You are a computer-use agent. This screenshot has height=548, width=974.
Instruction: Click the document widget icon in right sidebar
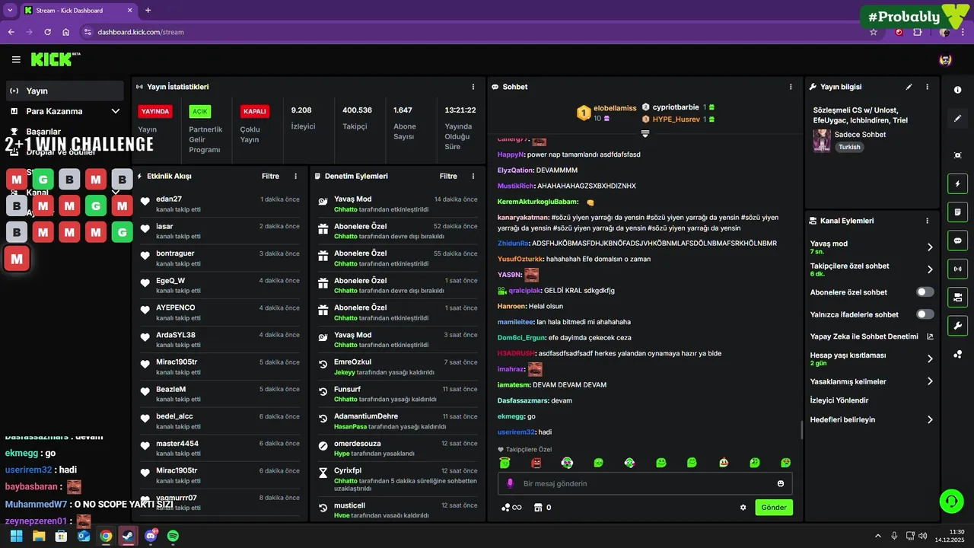(x=957, y=212)
